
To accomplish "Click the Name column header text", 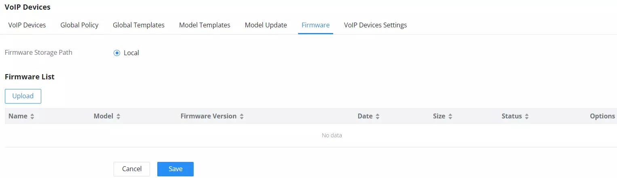I will click(x=18, y=116).
